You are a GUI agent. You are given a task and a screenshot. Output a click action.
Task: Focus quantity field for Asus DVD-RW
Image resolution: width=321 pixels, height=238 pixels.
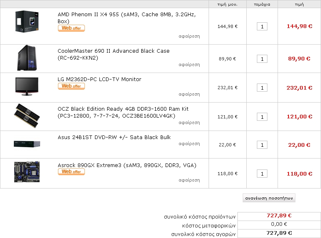(x=262, y=145)
